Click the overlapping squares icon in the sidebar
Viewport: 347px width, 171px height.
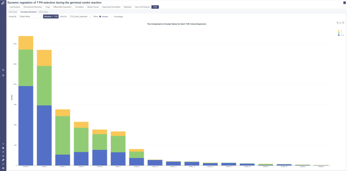click(x=3, y=160)
